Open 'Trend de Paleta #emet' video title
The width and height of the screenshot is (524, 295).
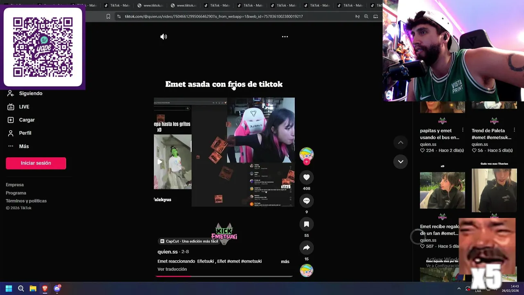point(491,134)
